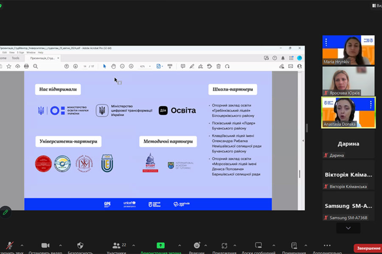Open the Window menu in Acrobat
This screenshot has height=254, width=382.
(x=31, y=52)
